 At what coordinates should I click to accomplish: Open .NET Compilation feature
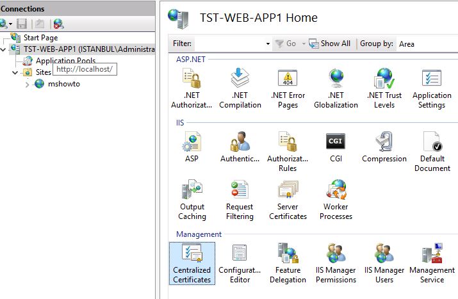coord(240,88)
